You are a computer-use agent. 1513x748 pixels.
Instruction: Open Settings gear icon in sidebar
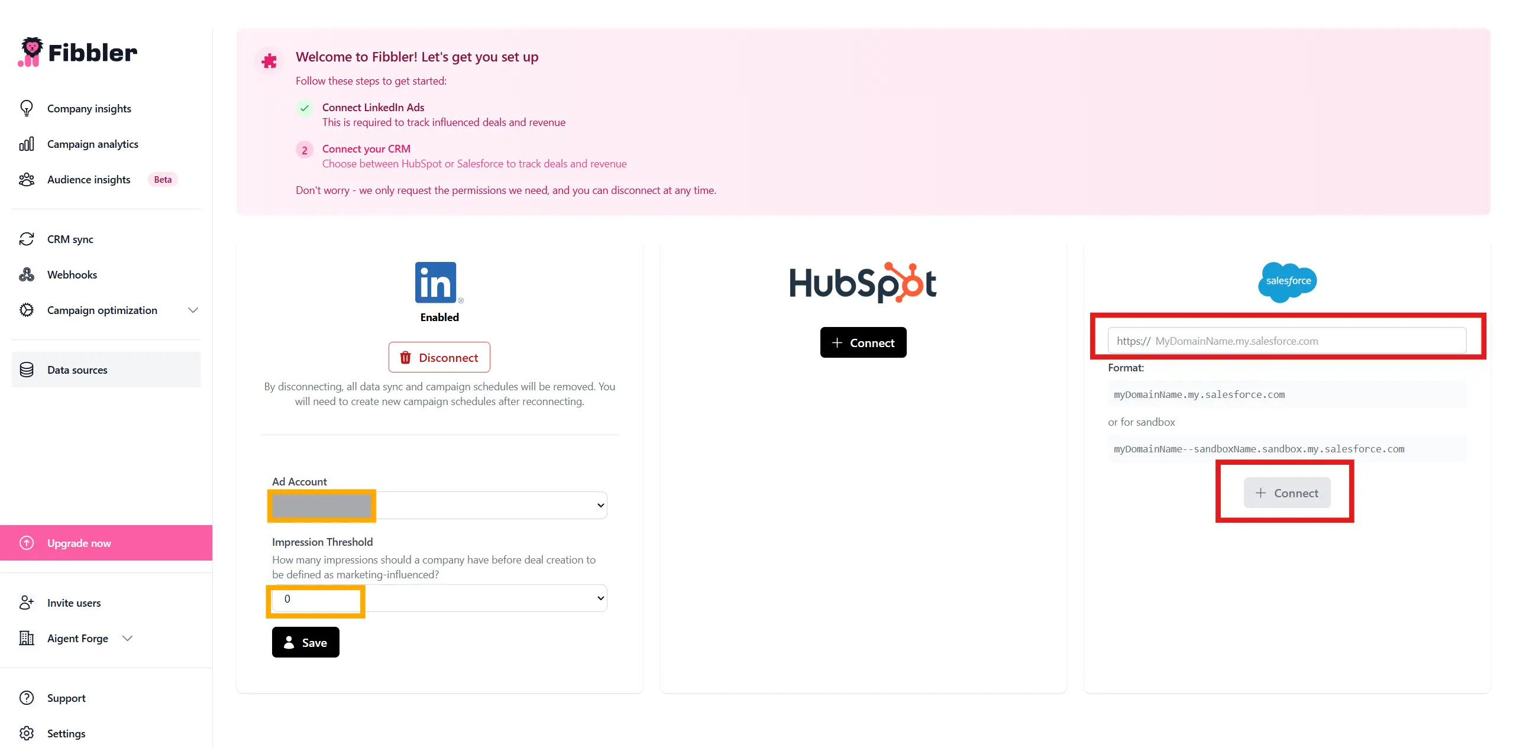(27, 733)
